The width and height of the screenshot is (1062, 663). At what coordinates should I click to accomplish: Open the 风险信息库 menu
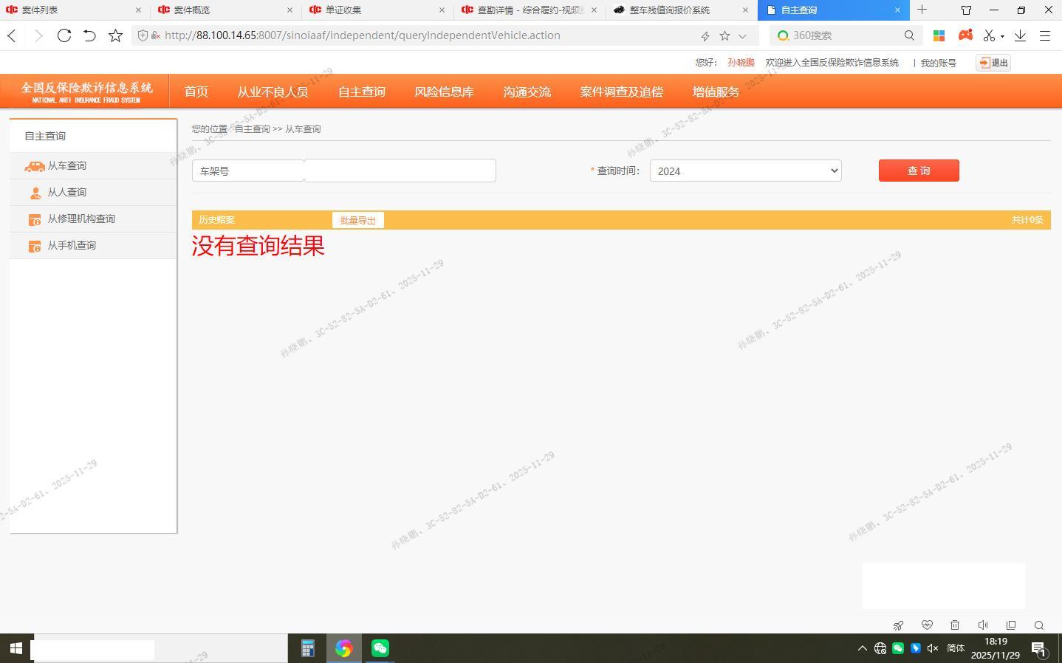444,92
